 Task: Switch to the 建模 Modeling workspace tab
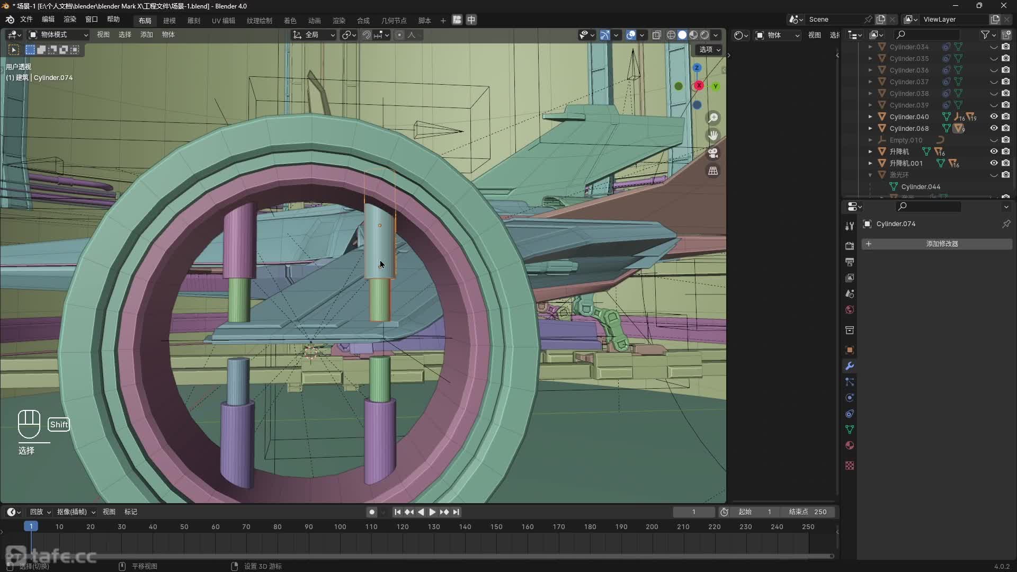pyautogui.click(x=169, y=21)
